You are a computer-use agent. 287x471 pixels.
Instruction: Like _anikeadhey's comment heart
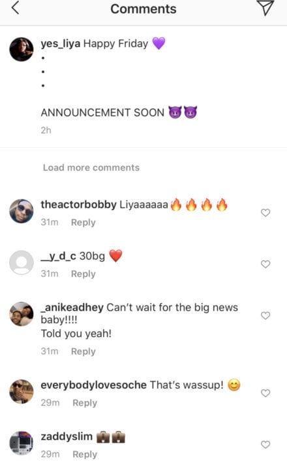[x=265, y=315]
